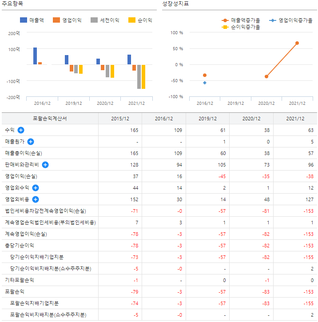Click the 기타포괄손익 2020/12 value -1
Image resolution: width=318 pixels, height=322 pixels.
pos(267,280)
